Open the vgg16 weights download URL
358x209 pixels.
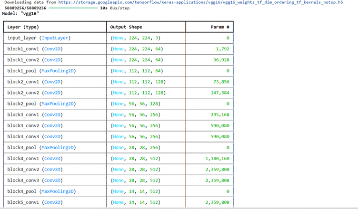coord(200,2)
